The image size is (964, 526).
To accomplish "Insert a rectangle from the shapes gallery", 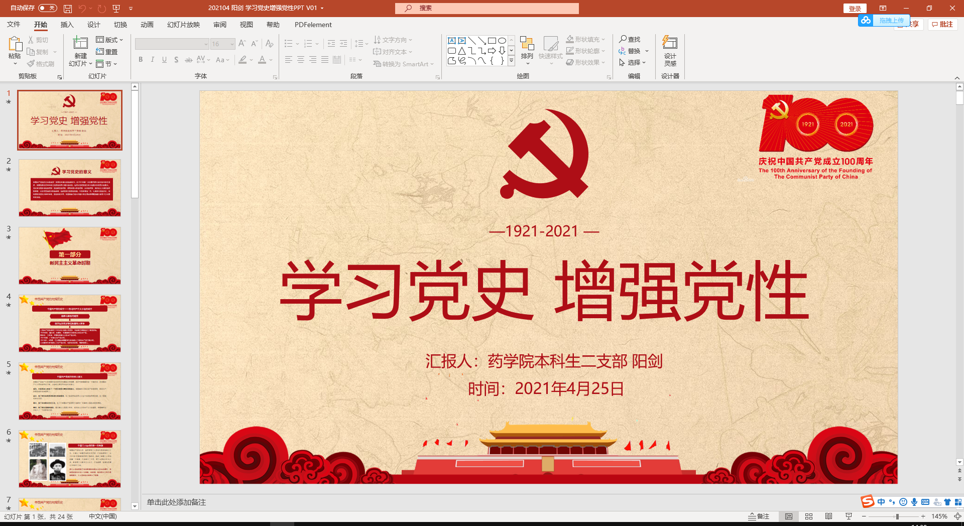I will click(493, 40).
